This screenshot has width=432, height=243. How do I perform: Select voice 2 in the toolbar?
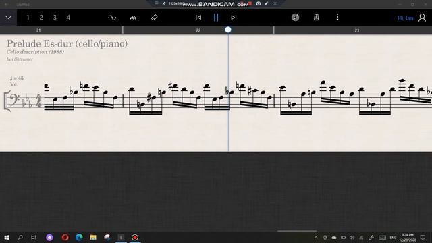point(41,18)
